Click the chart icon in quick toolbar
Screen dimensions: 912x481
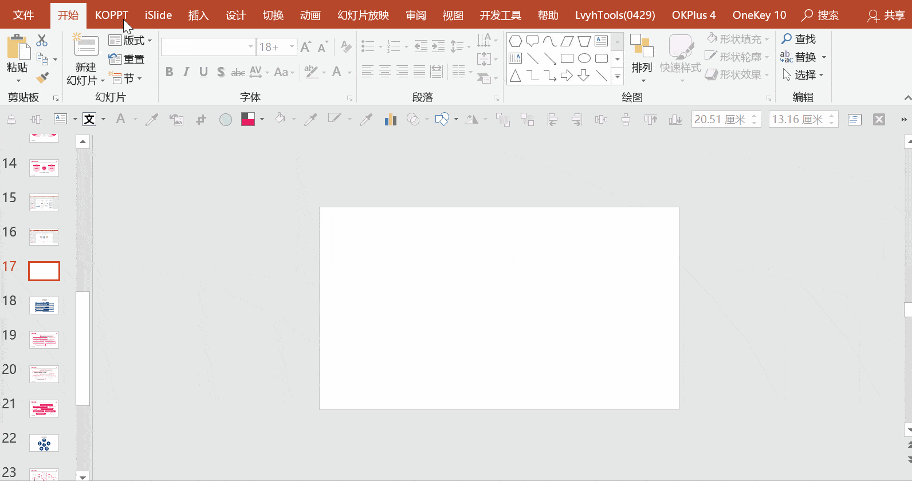pyautogui.click(x=391, y=119)
